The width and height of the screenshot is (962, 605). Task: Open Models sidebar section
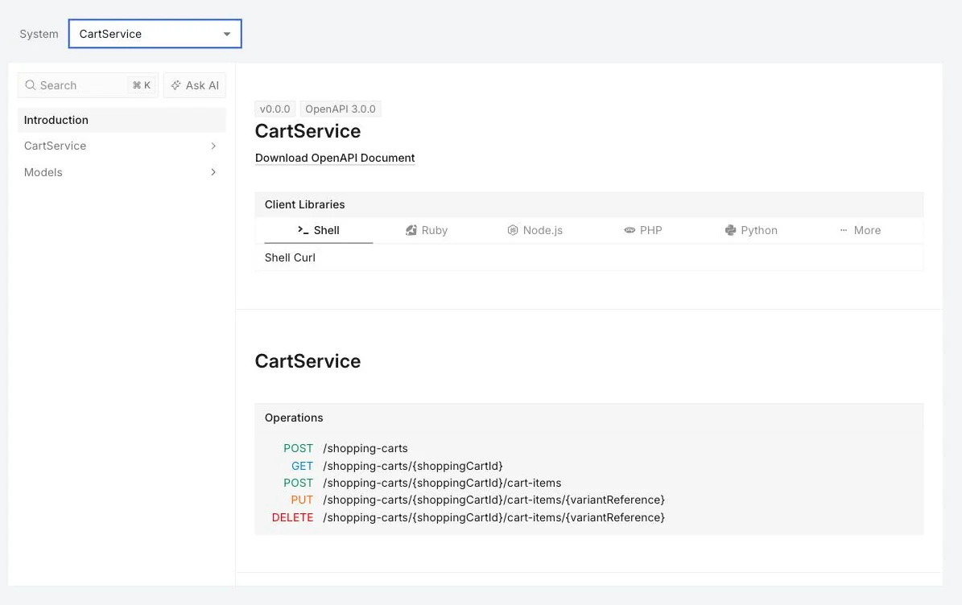click(122, 172)
